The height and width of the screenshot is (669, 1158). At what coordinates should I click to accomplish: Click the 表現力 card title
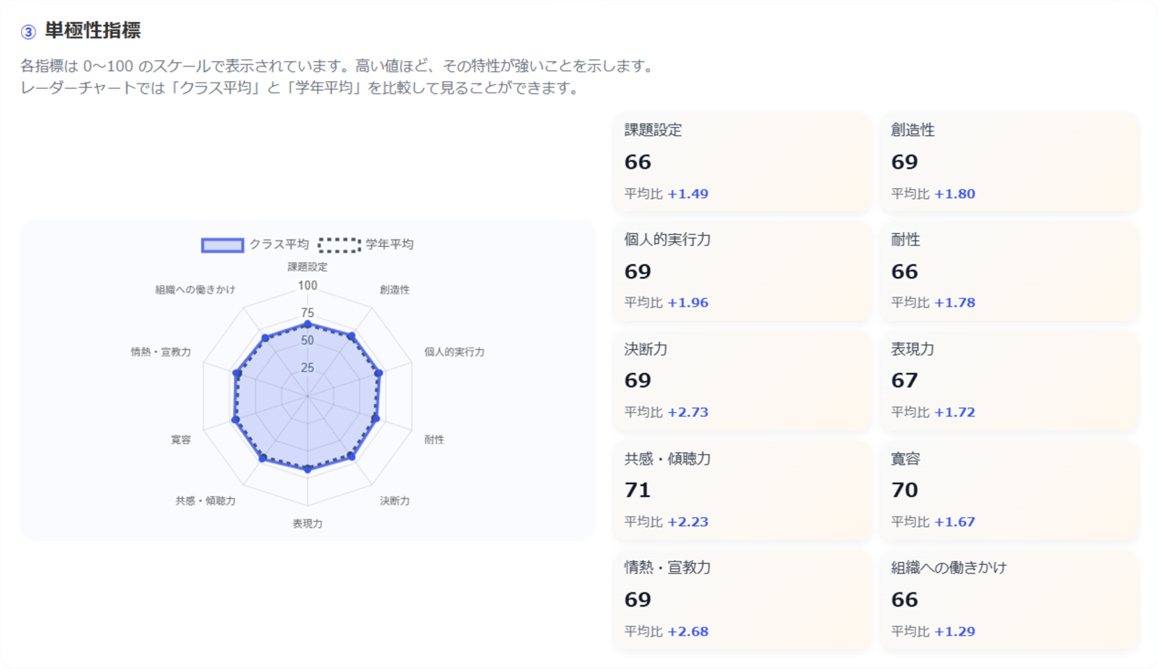coord(913,349)
